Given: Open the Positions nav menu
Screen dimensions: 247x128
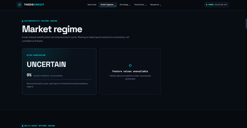Looking at the screenshot, I should (140, 5).
